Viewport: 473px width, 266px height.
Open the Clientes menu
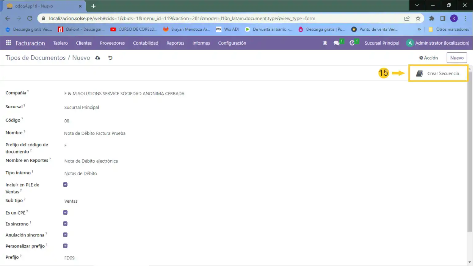click(84, 43)
